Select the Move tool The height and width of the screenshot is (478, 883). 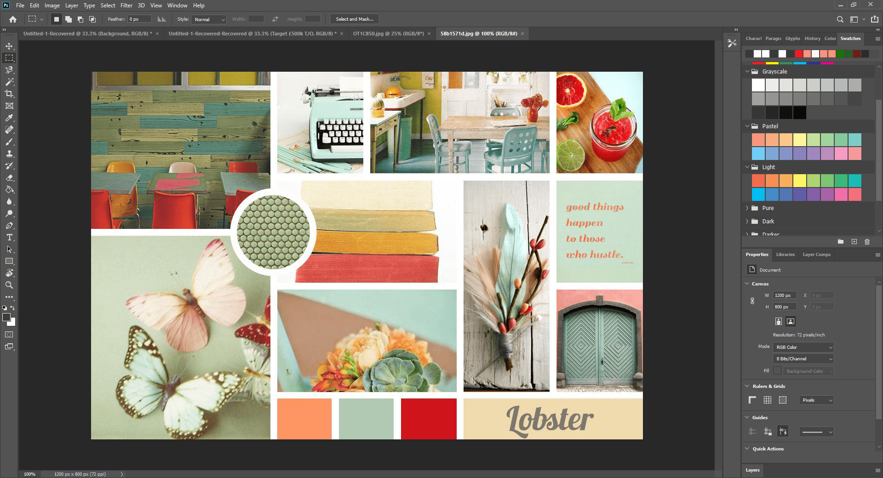coord(9,46)
